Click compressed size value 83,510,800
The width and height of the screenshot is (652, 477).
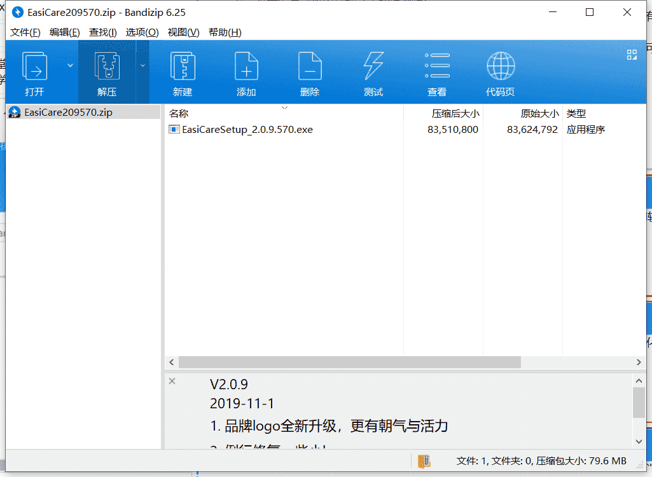click(453, 130)
